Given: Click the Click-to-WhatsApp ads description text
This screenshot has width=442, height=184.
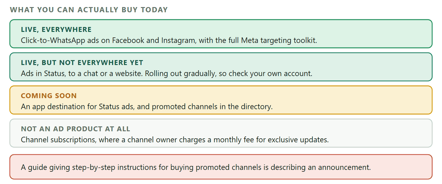Looking at the screenshot, I should (169, 40).
